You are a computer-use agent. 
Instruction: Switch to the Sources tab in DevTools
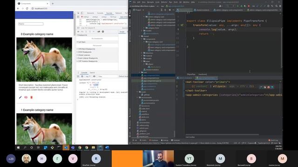(x=109, y=13)
